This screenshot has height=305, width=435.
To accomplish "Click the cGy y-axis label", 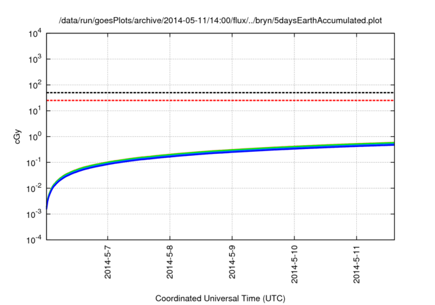I will 17,137.
